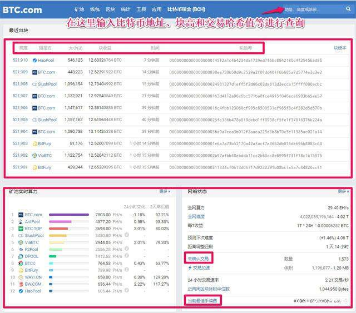Click the BTCC name in pool ranking
Viewport: 356px width, 313px height.
(30, 264)
